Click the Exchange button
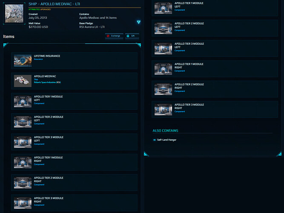This screenshot has height=213, width=284. coord(114,36)
